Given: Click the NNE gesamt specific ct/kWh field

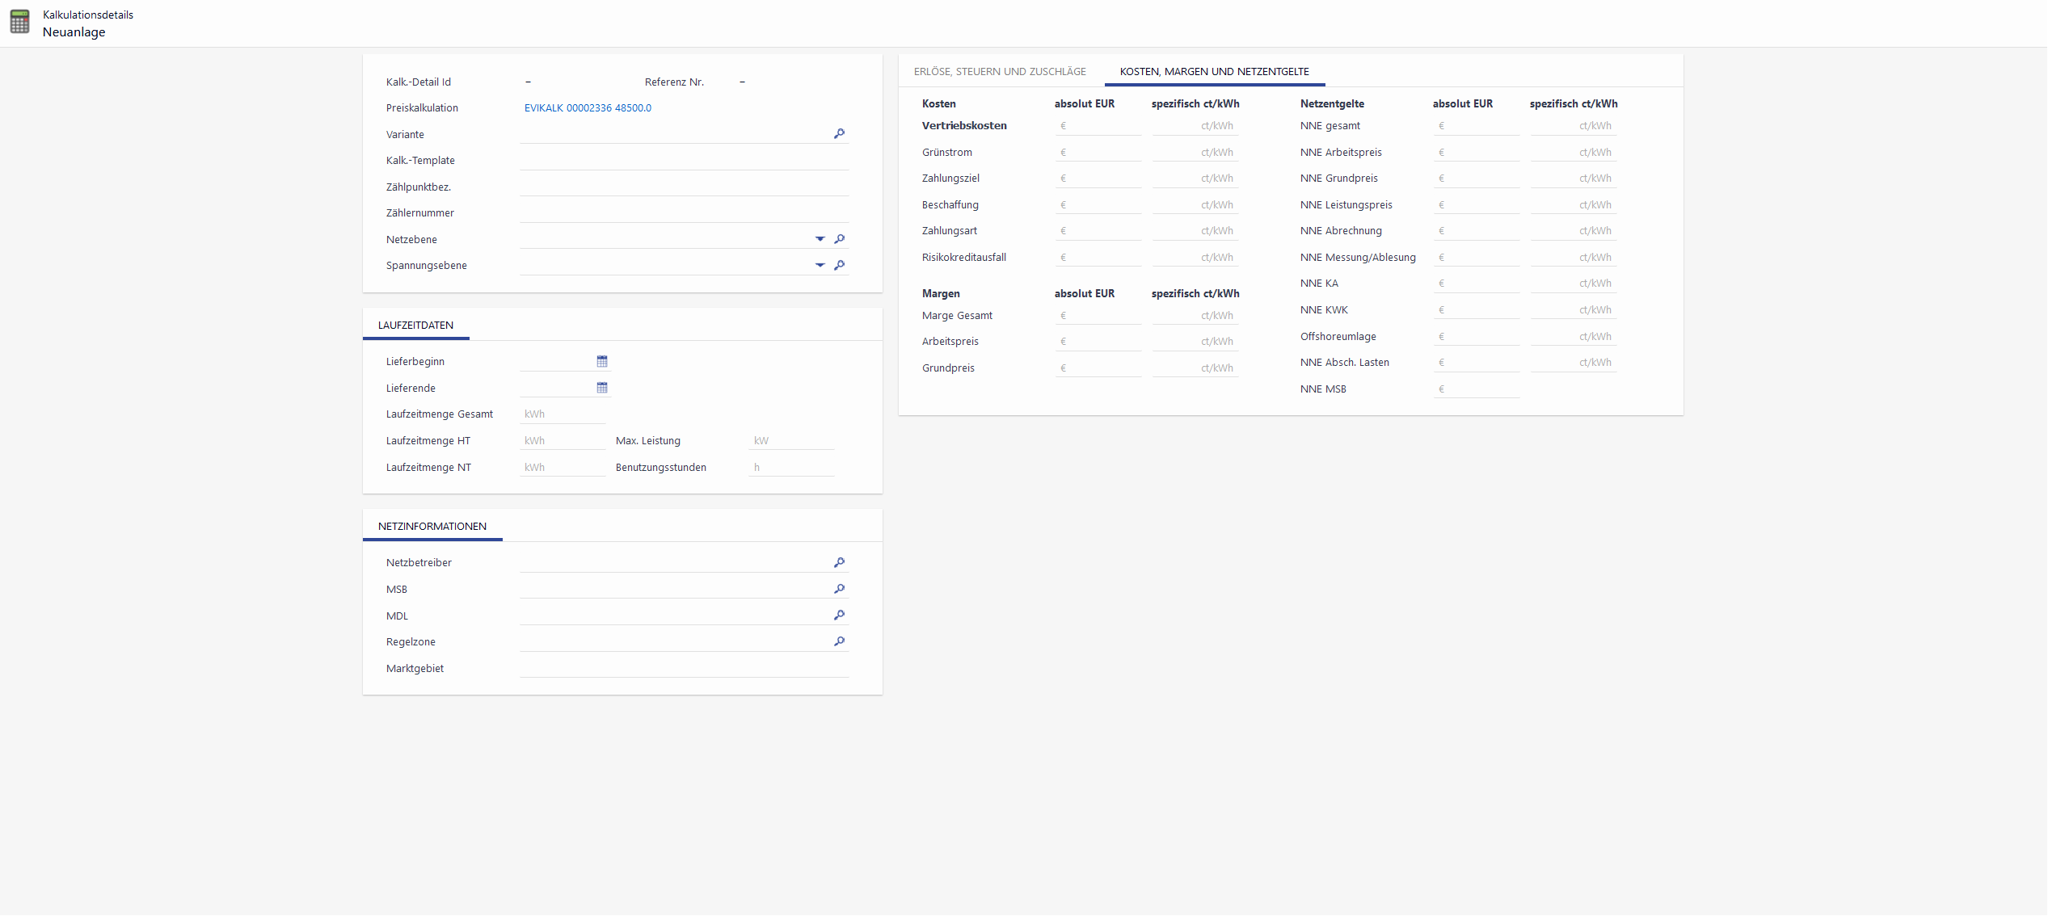Looking at the screenshot, I should [x=1572, y=126].
